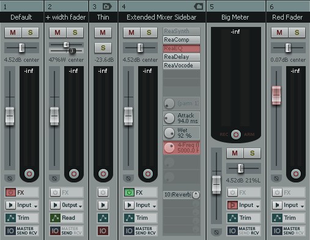Toggle FX bypass power icon on Thin track
This screenshot has width=310, height=240.
103,192
